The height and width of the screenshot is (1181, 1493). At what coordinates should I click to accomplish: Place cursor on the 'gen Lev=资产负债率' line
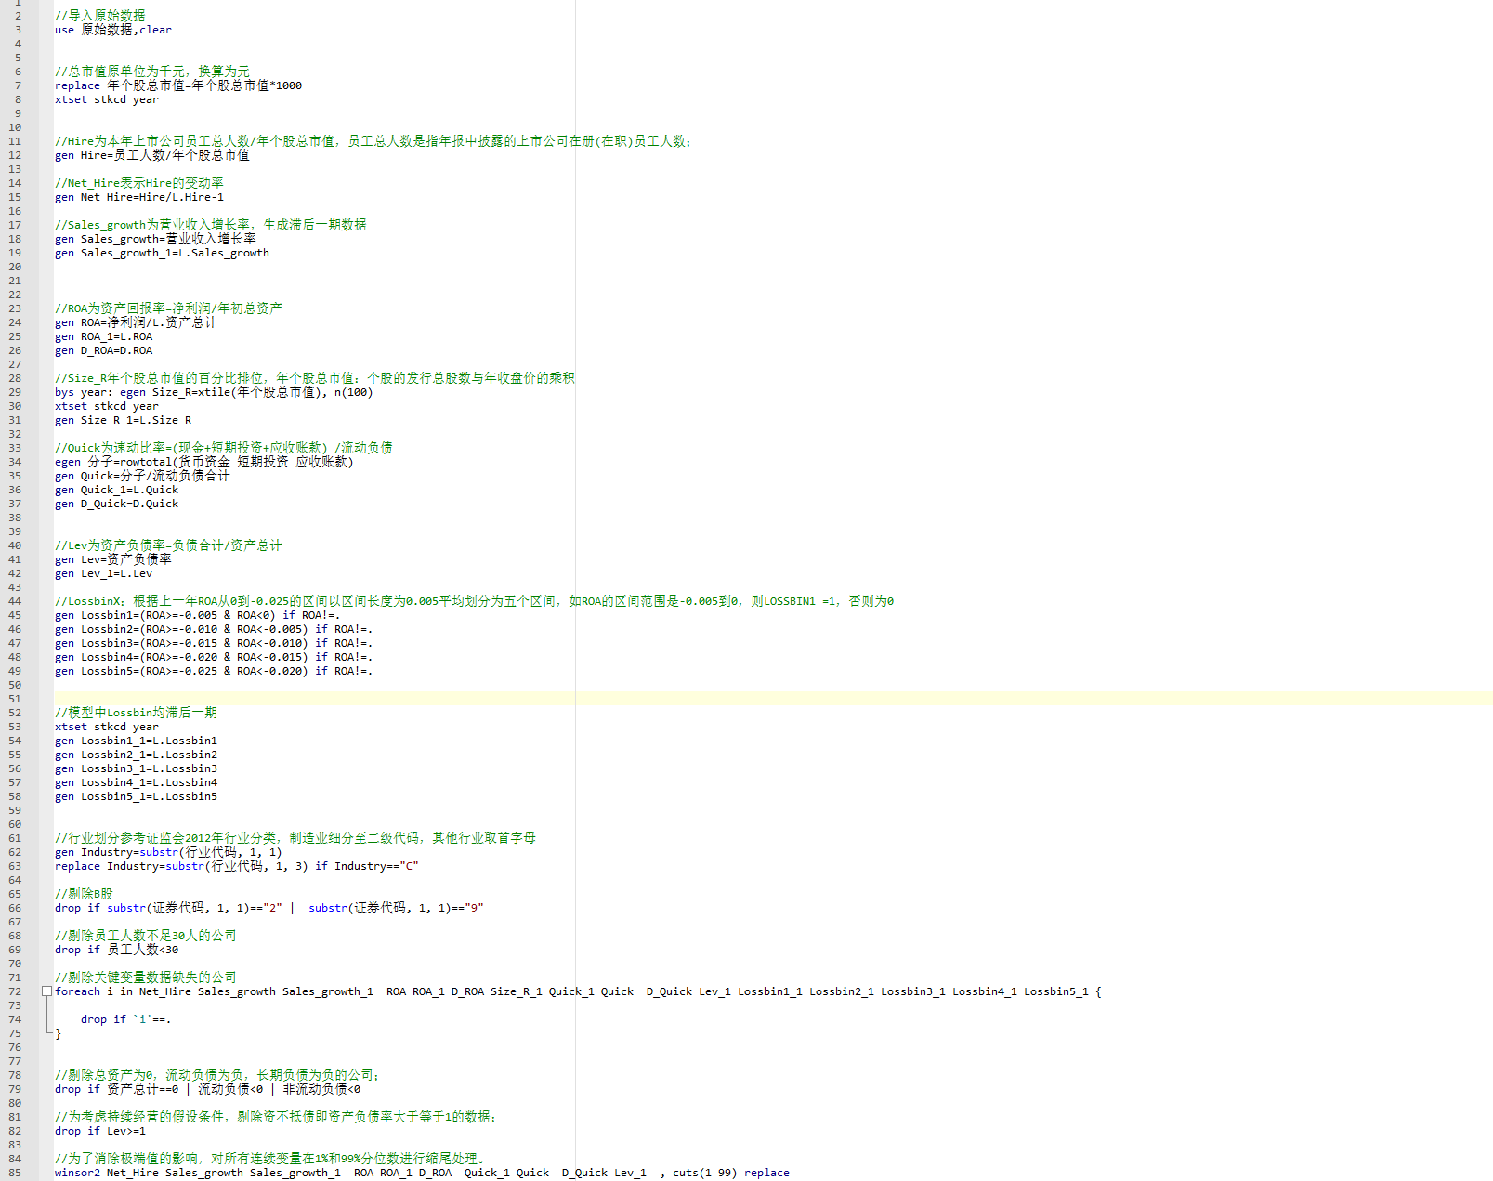112,559
